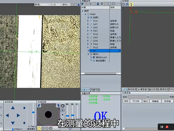Open the 0.7X magnification dropdown
174x131 pixels.
point(56,5)
